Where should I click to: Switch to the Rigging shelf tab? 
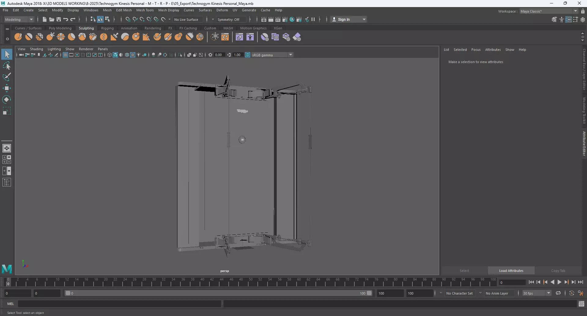(x=107, y=28)
